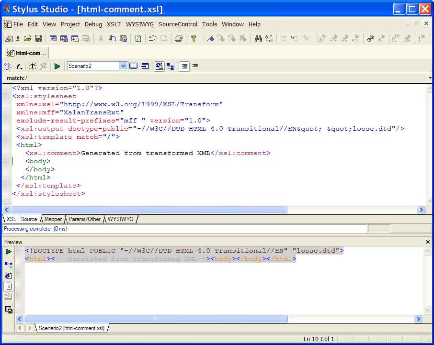Open the Tools menu

point(209,24)
